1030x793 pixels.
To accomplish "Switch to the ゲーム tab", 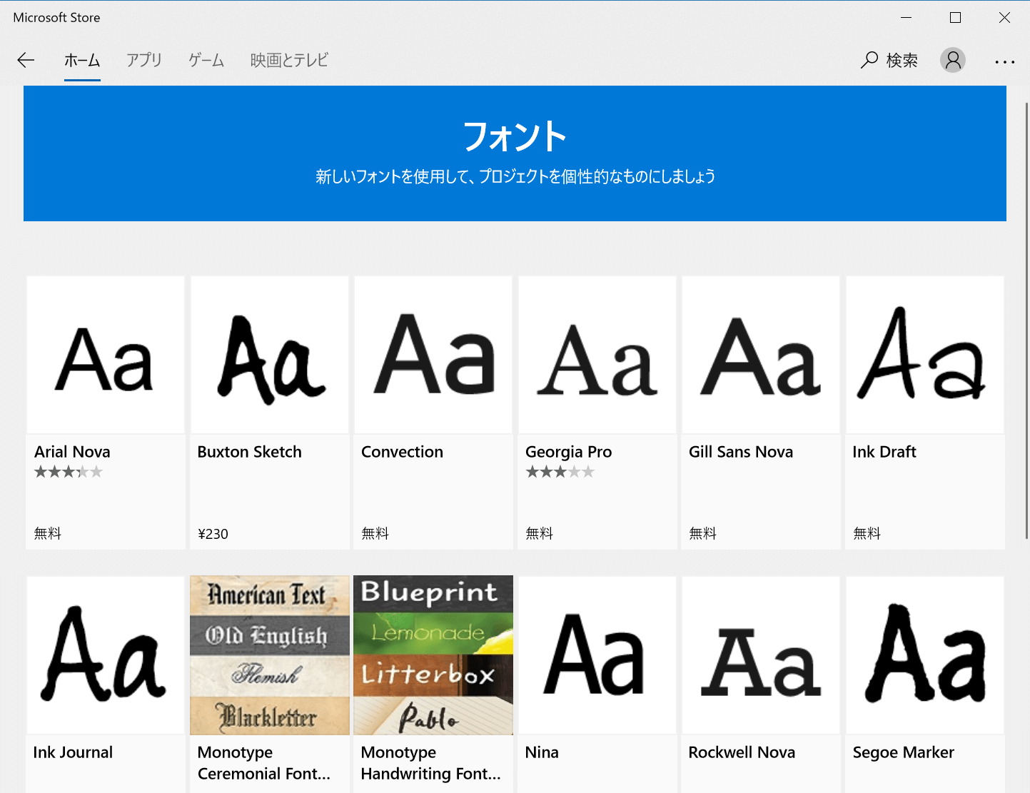I will coord(206,60).
